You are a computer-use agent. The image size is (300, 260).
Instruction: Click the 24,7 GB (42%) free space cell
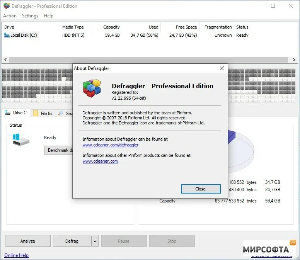tap(183, 35)
